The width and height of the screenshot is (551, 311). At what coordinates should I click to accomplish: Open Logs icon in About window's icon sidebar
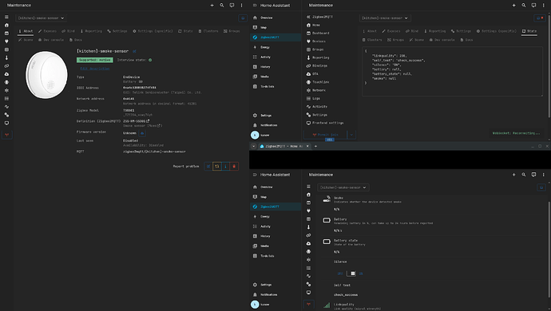[6, 99]
